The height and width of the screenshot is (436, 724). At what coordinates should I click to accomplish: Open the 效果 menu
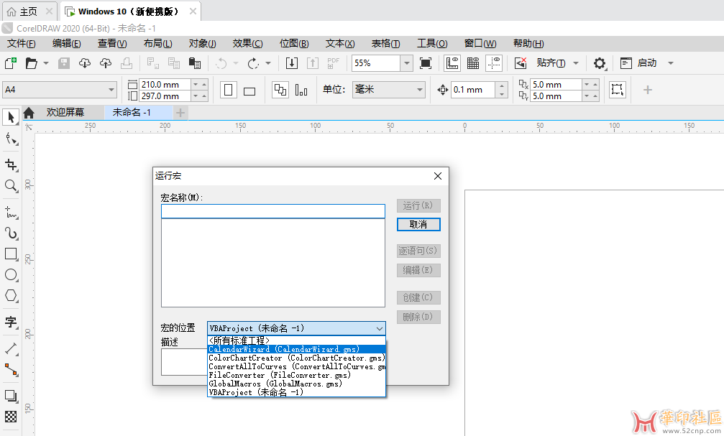pos(248,44)
